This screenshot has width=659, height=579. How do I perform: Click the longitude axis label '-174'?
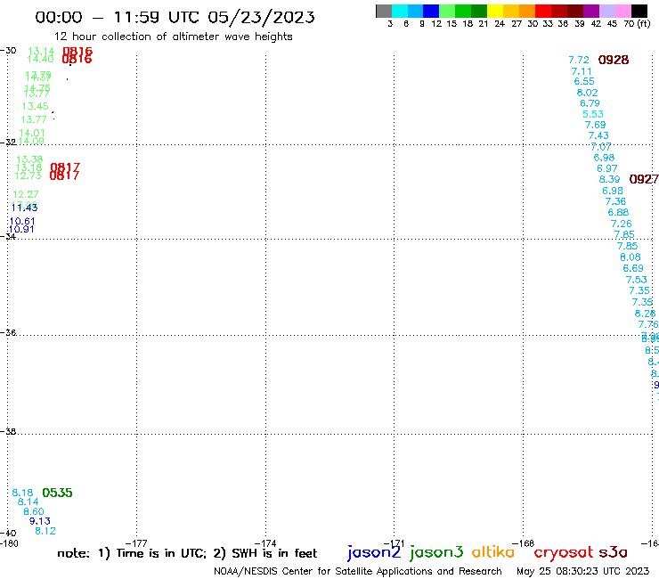coord(265,543)
